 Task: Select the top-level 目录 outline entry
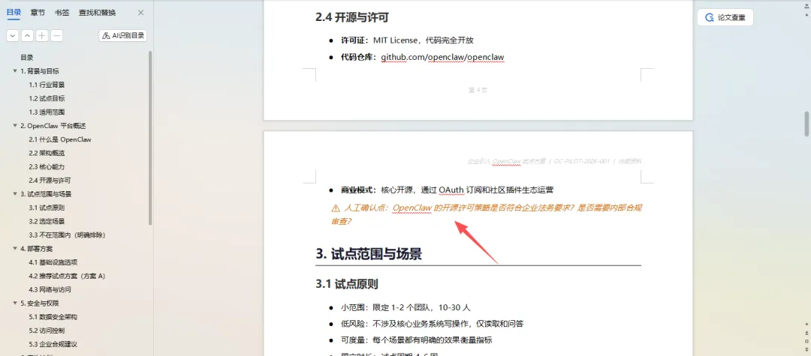[x=27, y=58]
